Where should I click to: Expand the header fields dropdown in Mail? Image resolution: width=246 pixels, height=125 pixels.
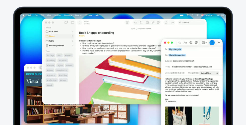pyautogui.click(x=204, y=43)
